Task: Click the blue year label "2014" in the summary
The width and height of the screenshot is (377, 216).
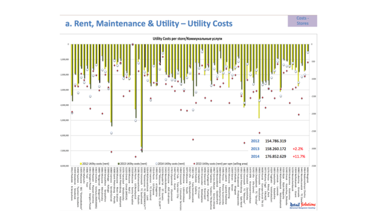Action: [255, 156]
